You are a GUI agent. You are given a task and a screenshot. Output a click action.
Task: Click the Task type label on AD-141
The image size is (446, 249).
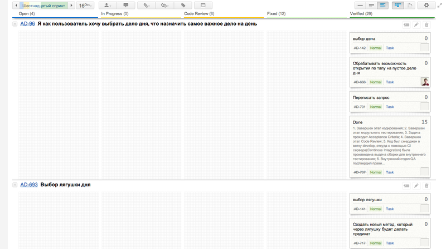tap(390, 209)
